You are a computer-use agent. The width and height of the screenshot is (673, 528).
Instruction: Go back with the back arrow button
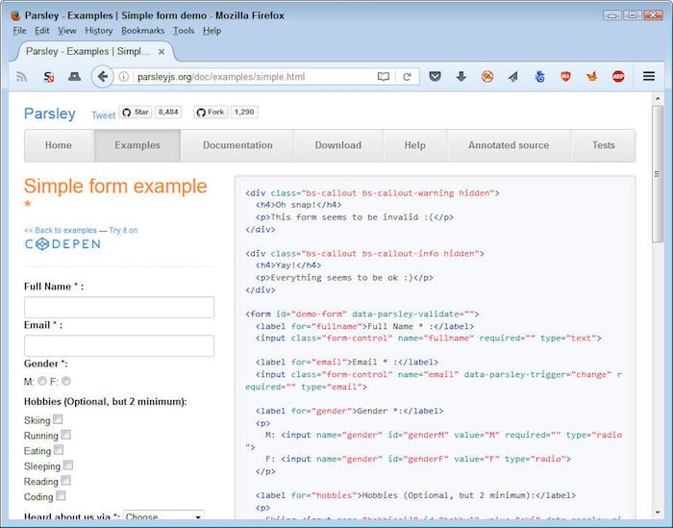coord(102,77)
